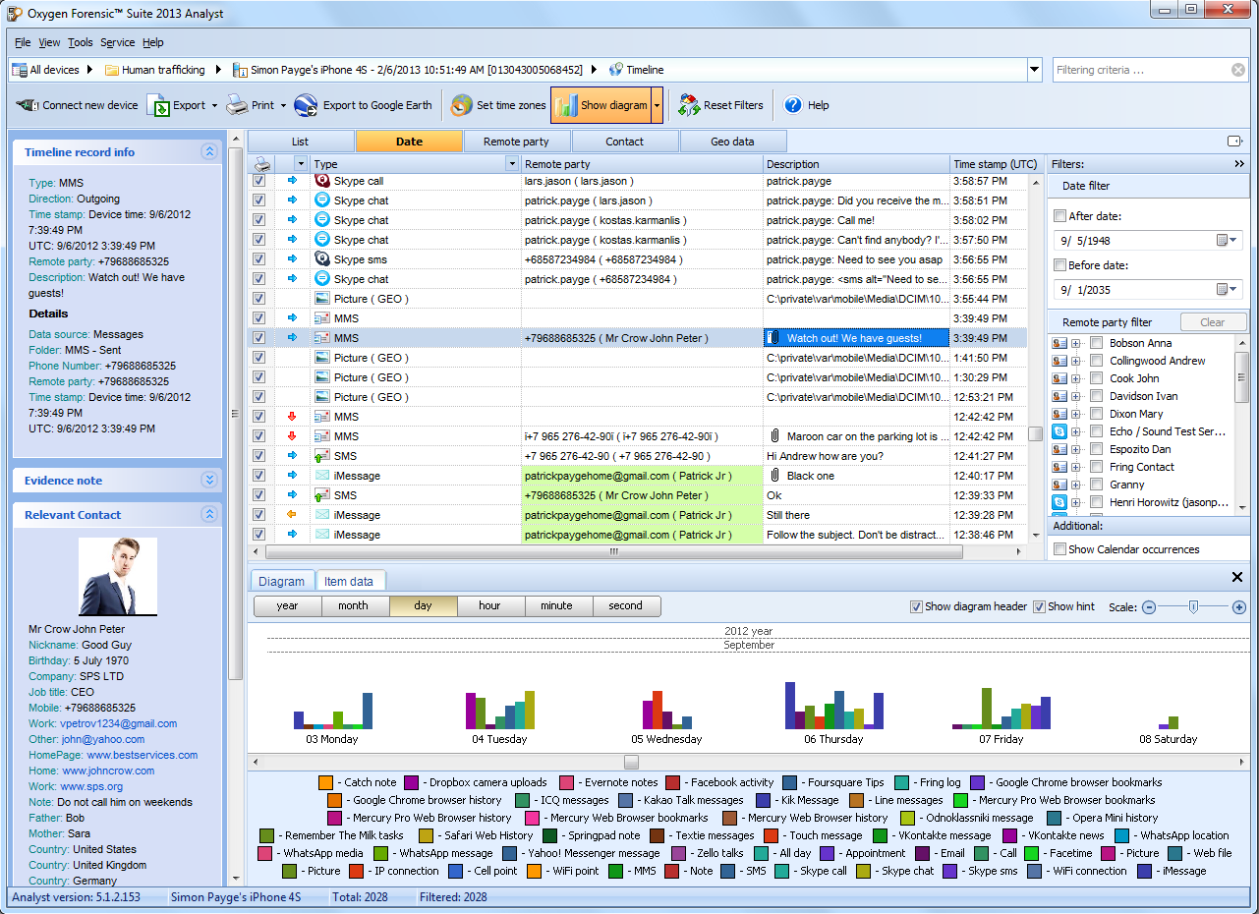This screenshot has width=1259, height=914.
Task: Zoom in the diagram scale plus icon
Action: pos(1238,607)
